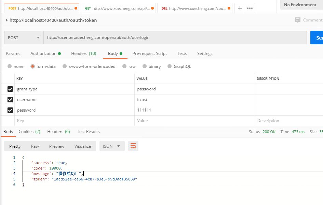323x205 pixels.
Task: Click the blue Send button
Action: [317, 38]
